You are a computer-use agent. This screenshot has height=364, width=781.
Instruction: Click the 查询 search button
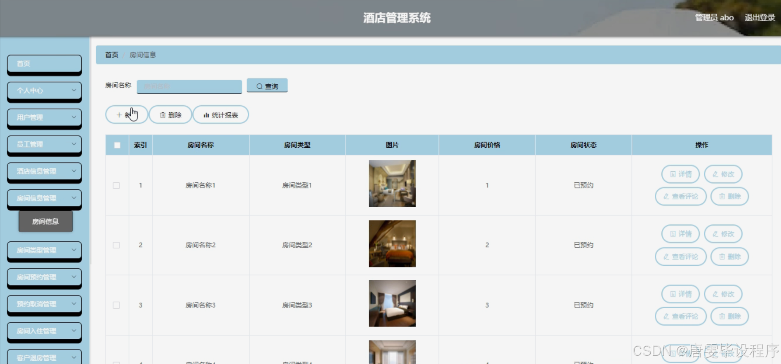tap(267, 86)
